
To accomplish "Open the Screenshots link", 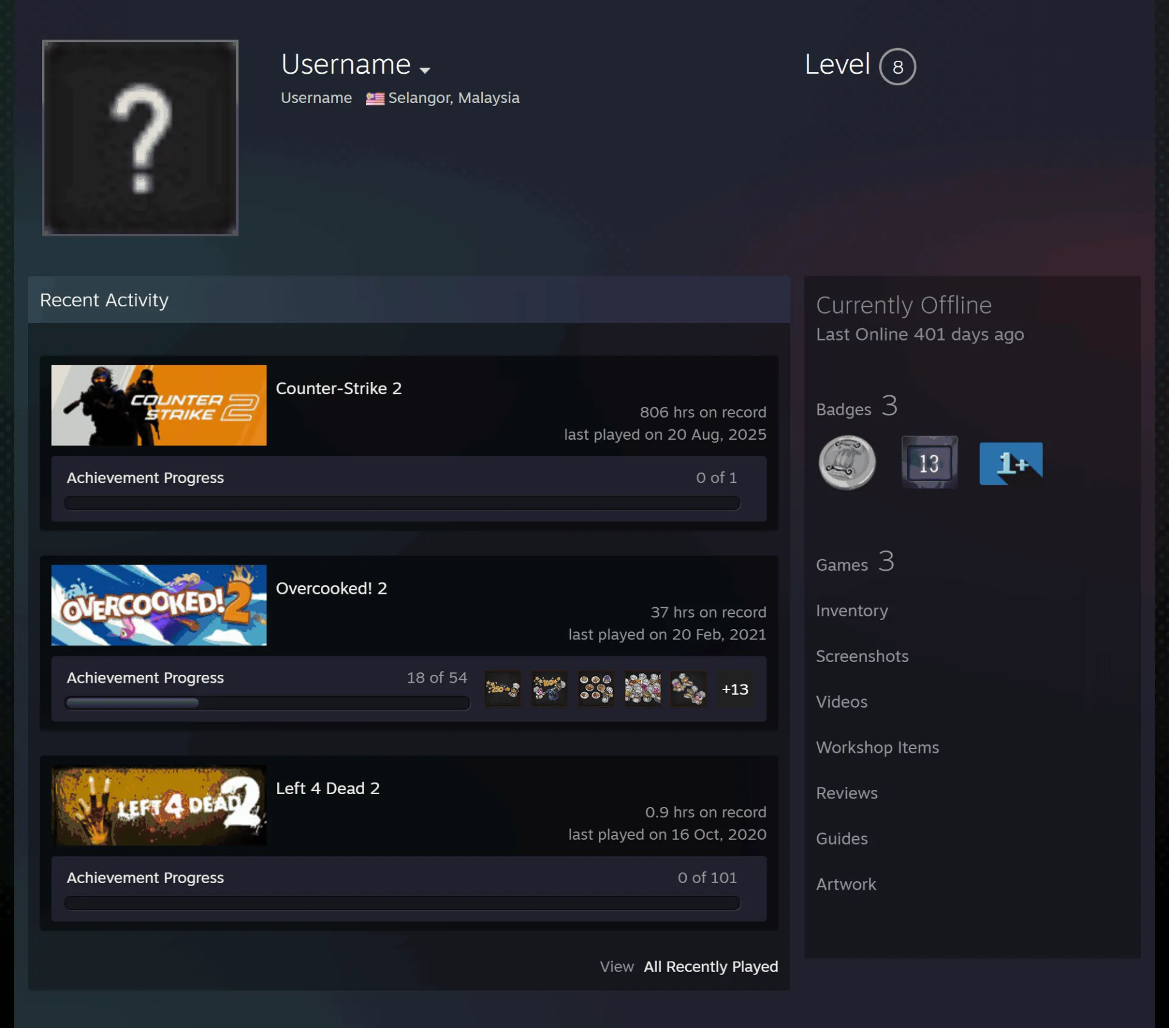I will coord(862,656).
